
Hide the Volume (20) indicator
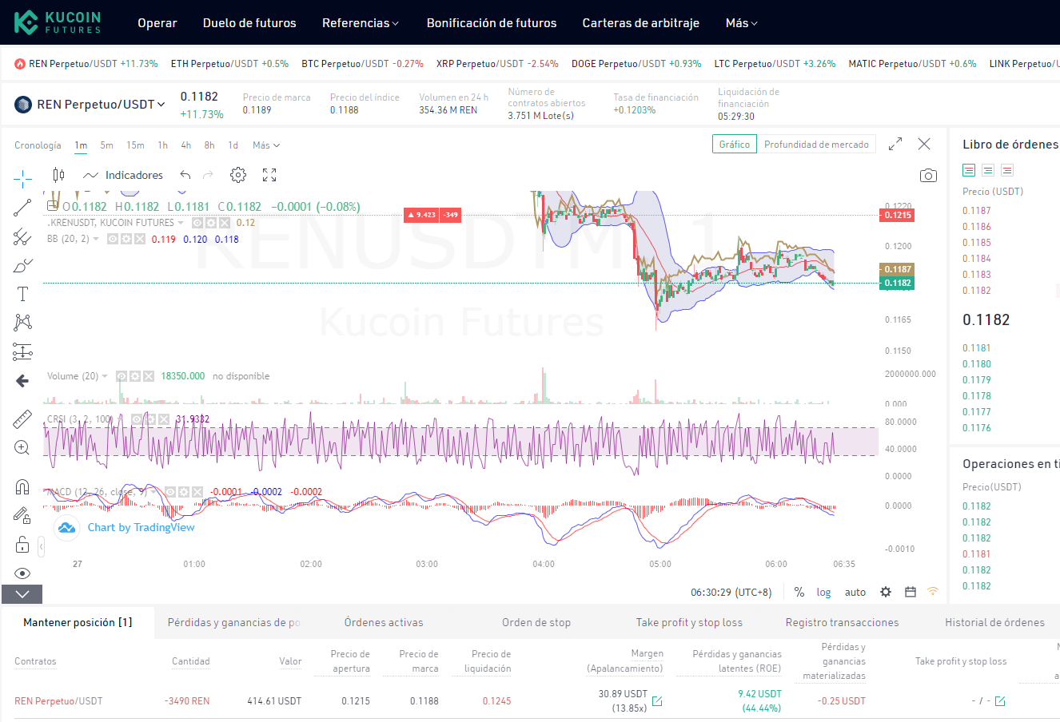122,376
